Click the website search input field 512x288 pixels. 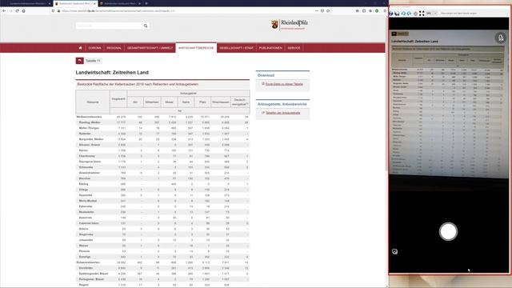pos(109,26)
